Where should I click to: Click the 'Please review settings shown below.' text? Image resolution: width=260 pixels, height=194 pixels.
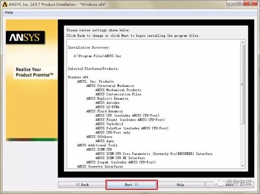(98, 30)
